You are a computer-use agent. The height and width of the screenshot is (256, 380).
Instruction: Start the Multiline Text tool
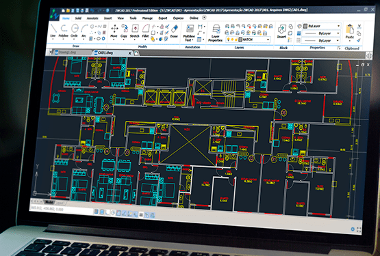(x=189, y=33)
